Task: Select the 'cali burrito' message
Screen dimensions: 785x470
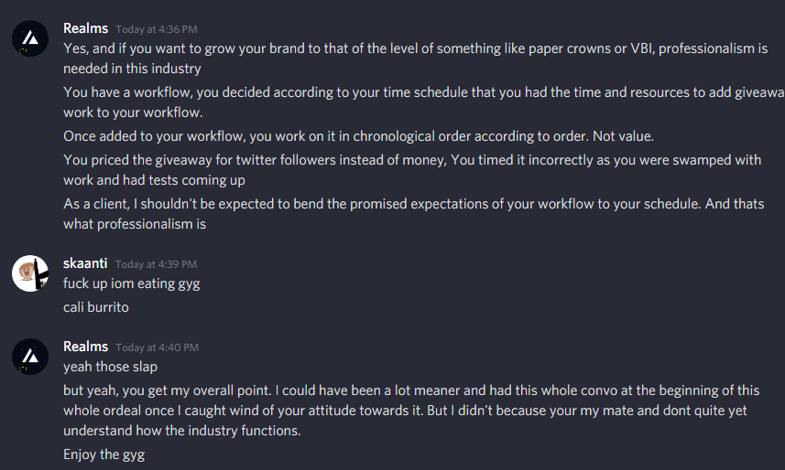Action: click(x=96, y=307)
